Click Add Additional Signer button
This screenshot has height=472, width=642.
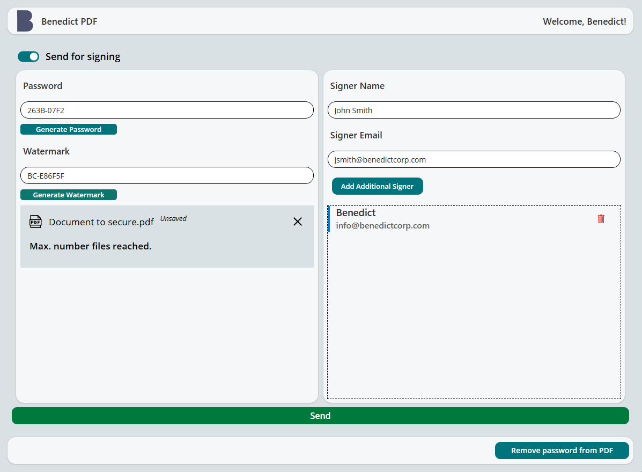377,186
